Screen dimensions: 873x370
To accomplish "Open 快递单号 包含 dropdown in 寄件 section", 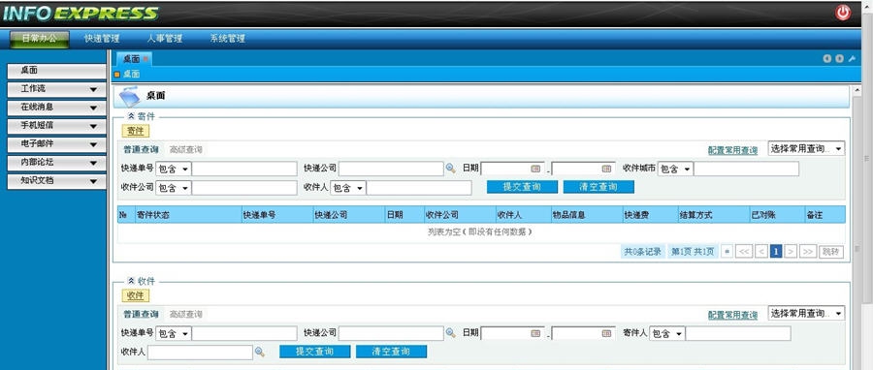I will (174, 169).
